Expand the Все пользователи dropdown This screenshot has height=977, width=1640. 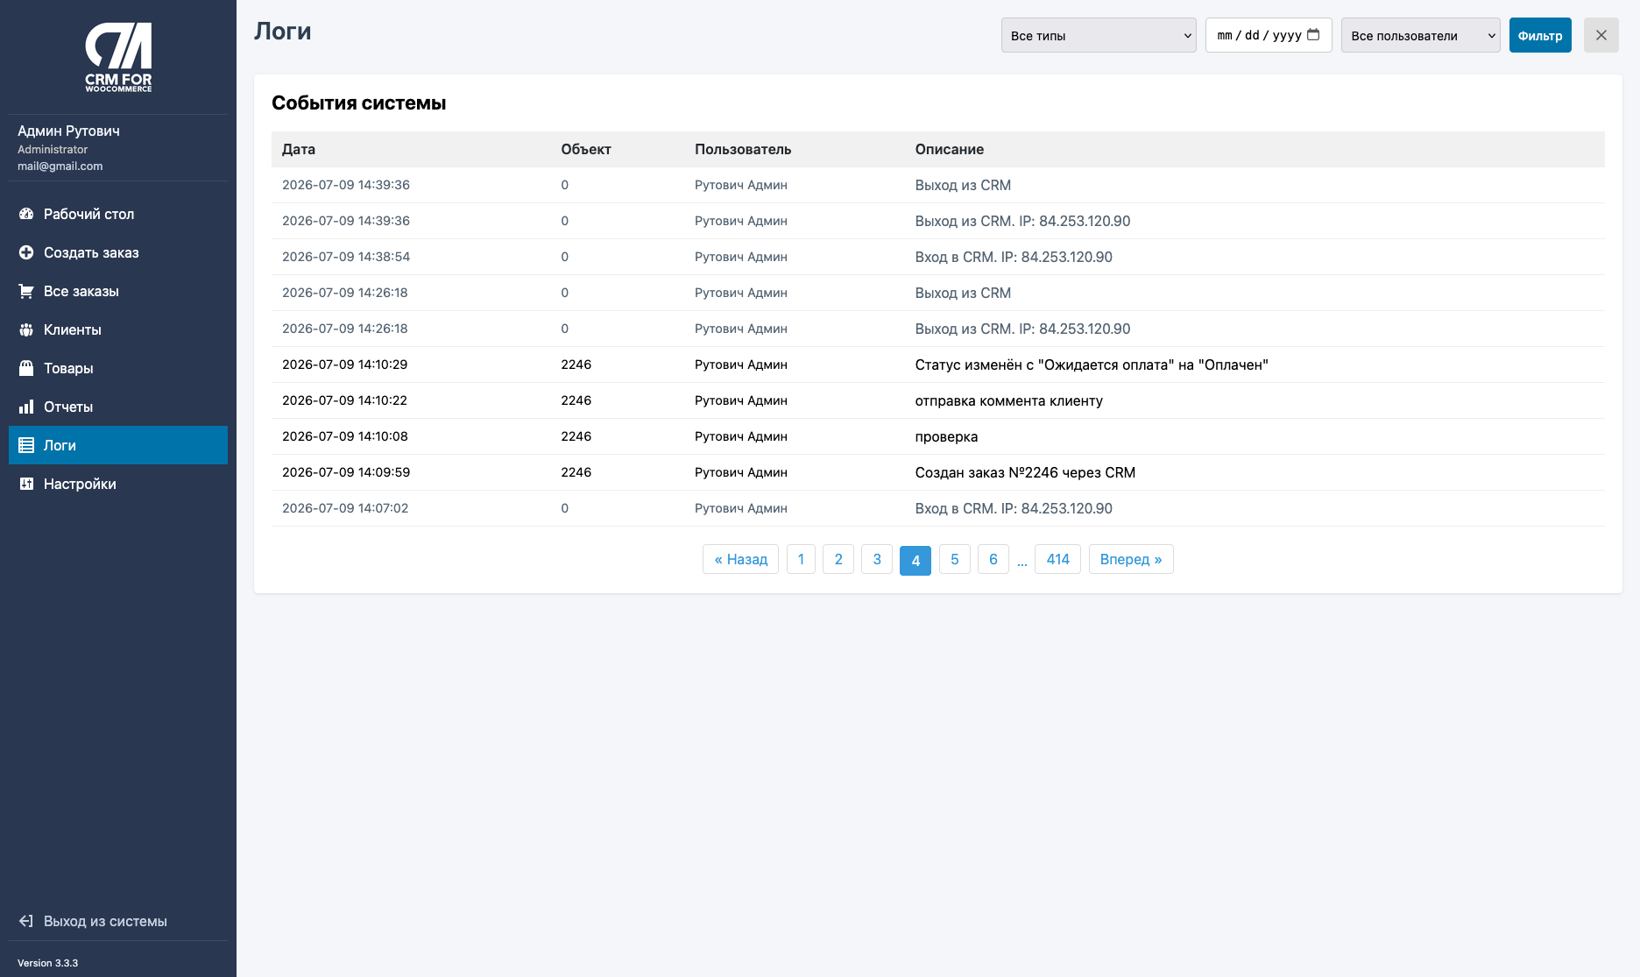point(1420,35)
